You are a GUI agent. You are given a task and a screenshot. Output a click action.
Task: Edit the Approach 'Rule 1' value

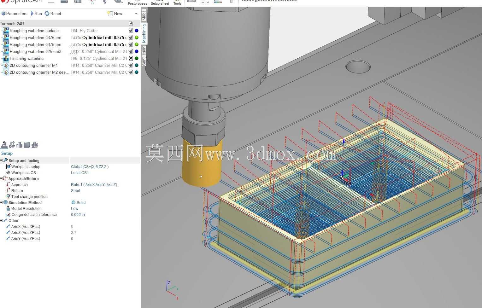coord(94,185)
